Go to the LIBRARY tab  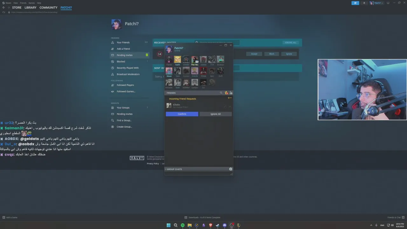(31, 8)
